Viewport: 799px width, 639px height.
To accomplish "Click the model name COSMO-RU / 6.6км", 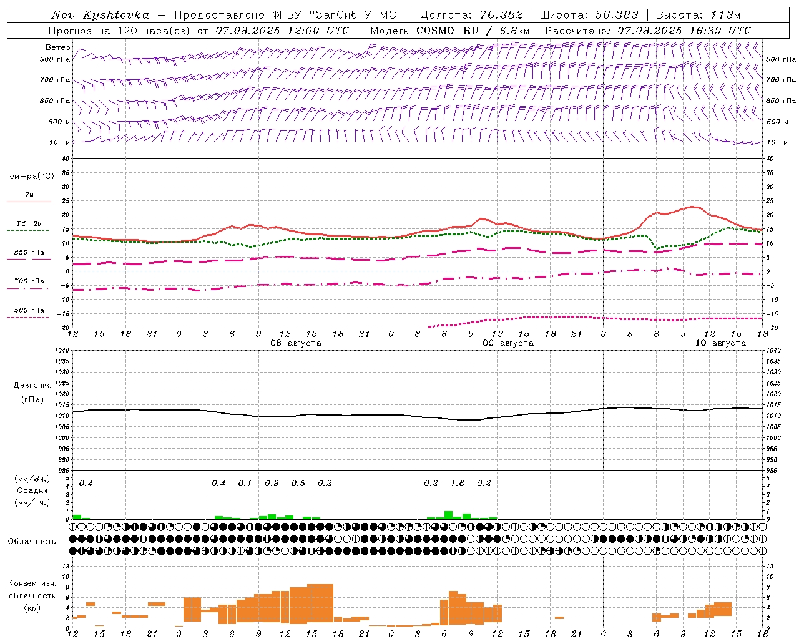I will point(473,31).
